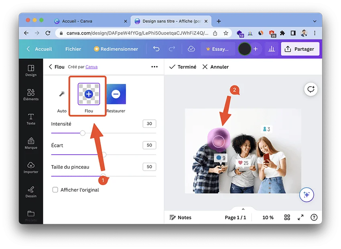The width and height of the screenshot is (341, 249).
Task: Click the undo arrow in toolbar
Action: (156, 49)
